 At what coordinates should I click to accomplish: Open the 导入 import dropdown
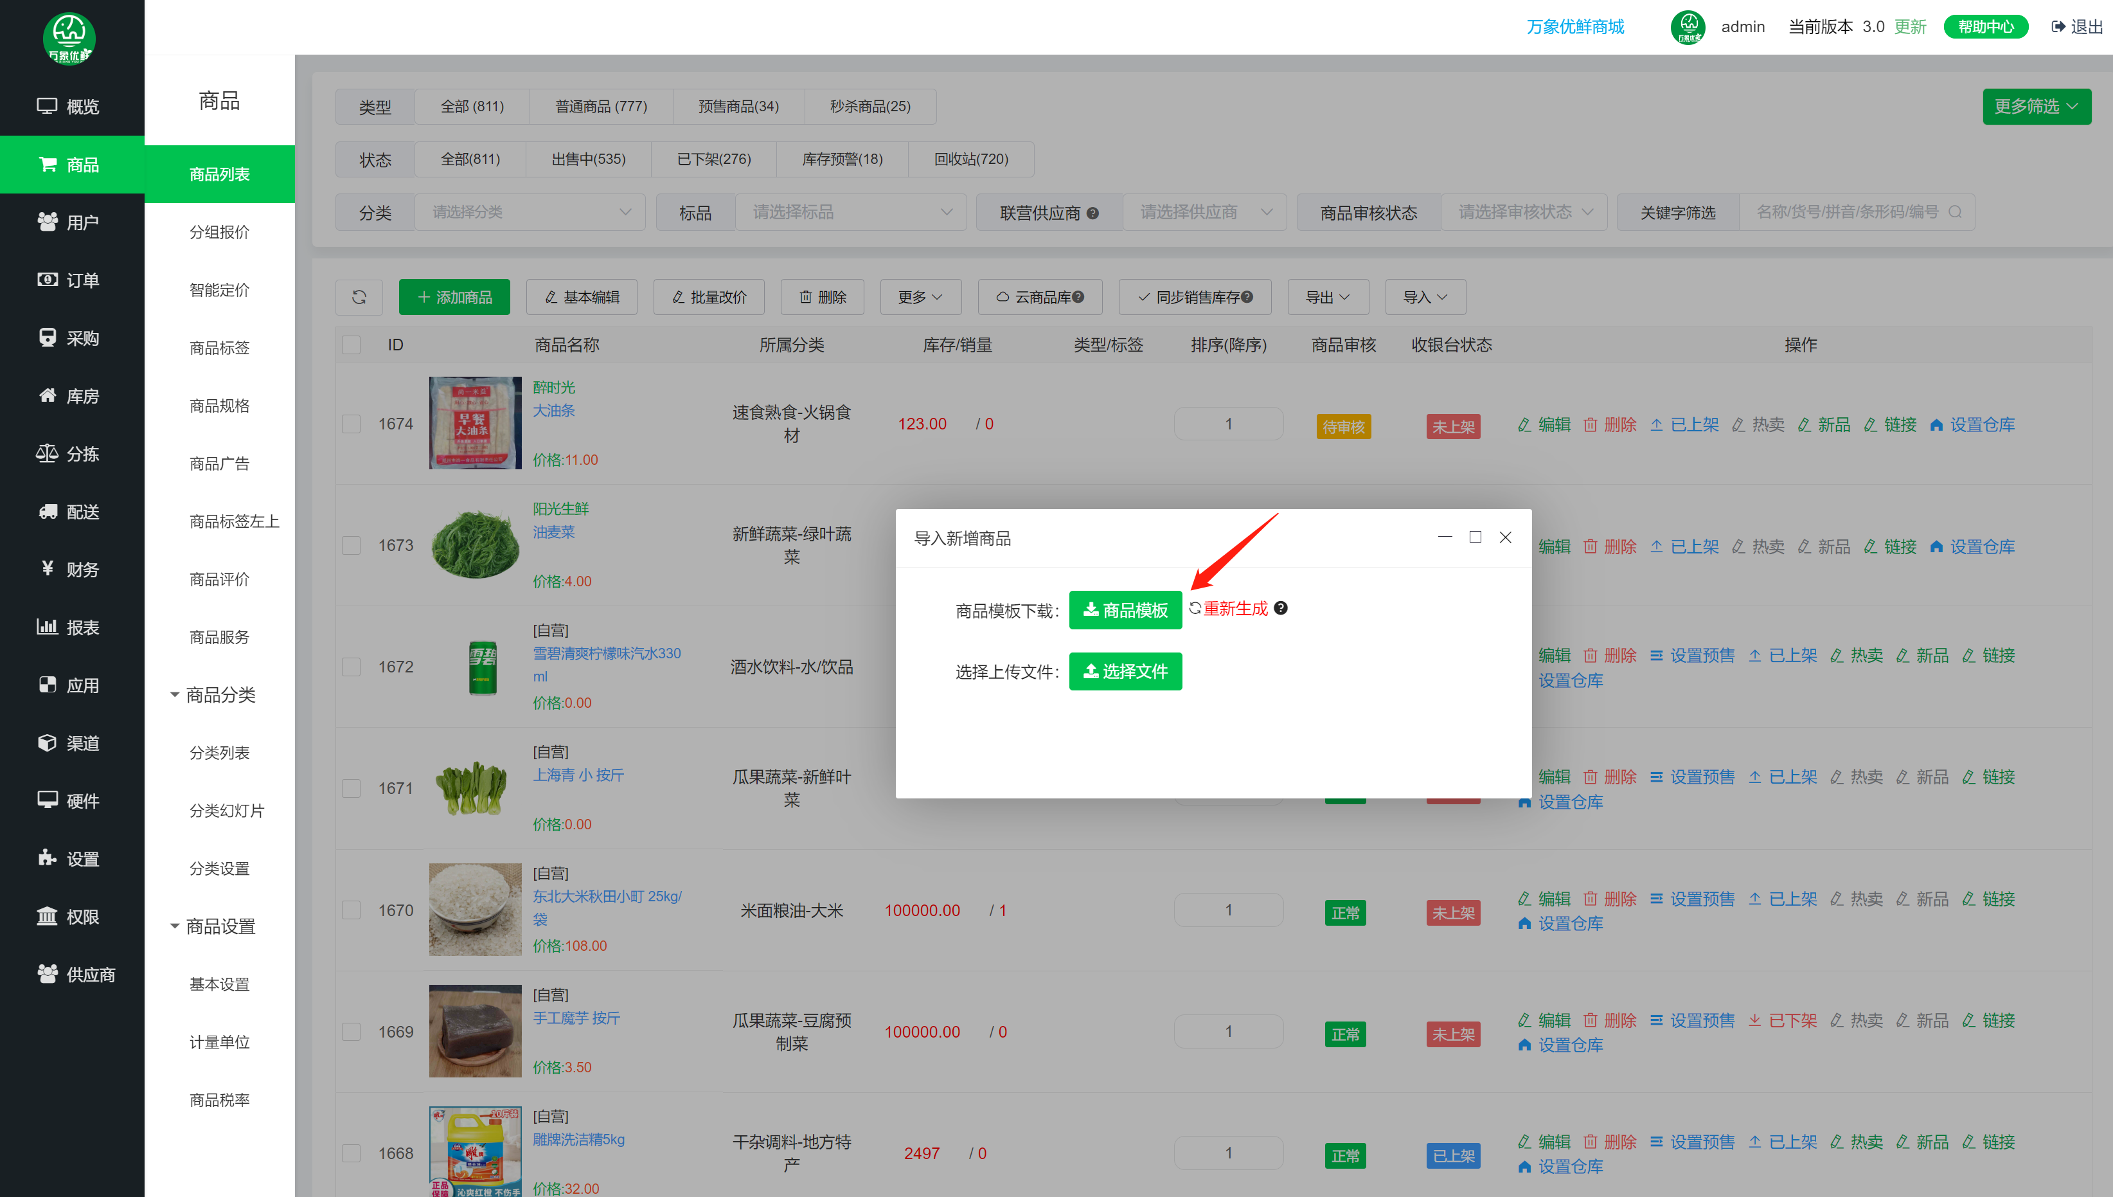click(x=1425, y=297)
